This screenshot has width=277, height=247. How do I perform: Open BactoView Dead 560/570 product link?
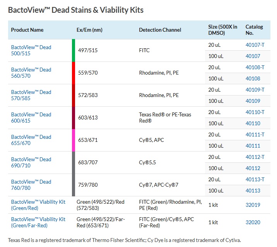pyautogui.click(x=31, y=73)
